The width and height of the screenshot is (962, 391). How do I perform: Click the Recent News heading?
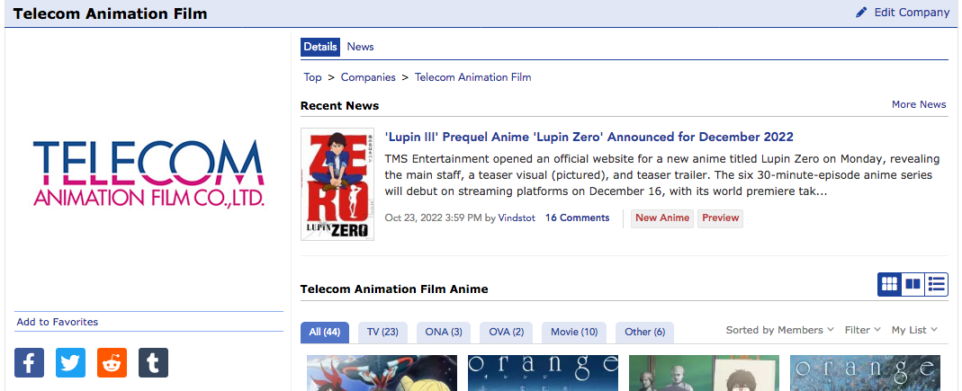coord(340,105)
